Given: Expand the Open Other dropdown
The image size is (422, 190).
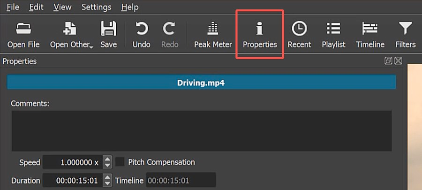Looking at the screenshot, I should pyautogui.click(x=91, y=46).
